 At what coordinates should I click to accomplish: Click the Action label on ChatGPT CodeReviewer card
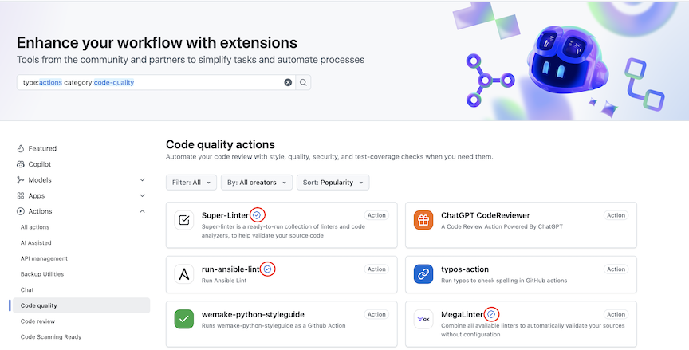pos(616,215)
